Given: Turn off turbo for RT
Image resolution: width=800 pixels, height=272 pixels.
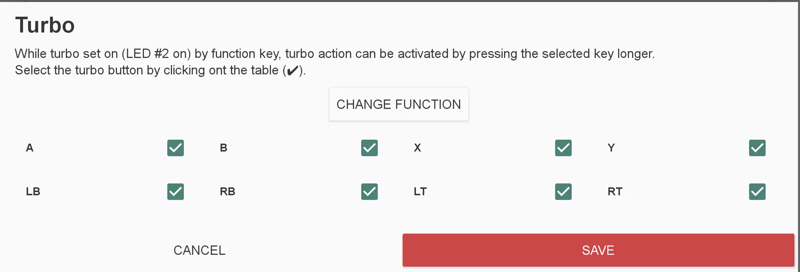Looking at the screenshot, I should [x=757, y=191].
